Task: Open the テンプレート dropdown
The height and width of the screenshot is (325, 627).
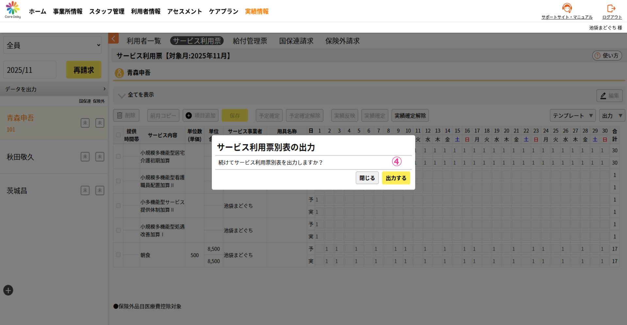Action: pyautogui.click(x=572, y=116)
